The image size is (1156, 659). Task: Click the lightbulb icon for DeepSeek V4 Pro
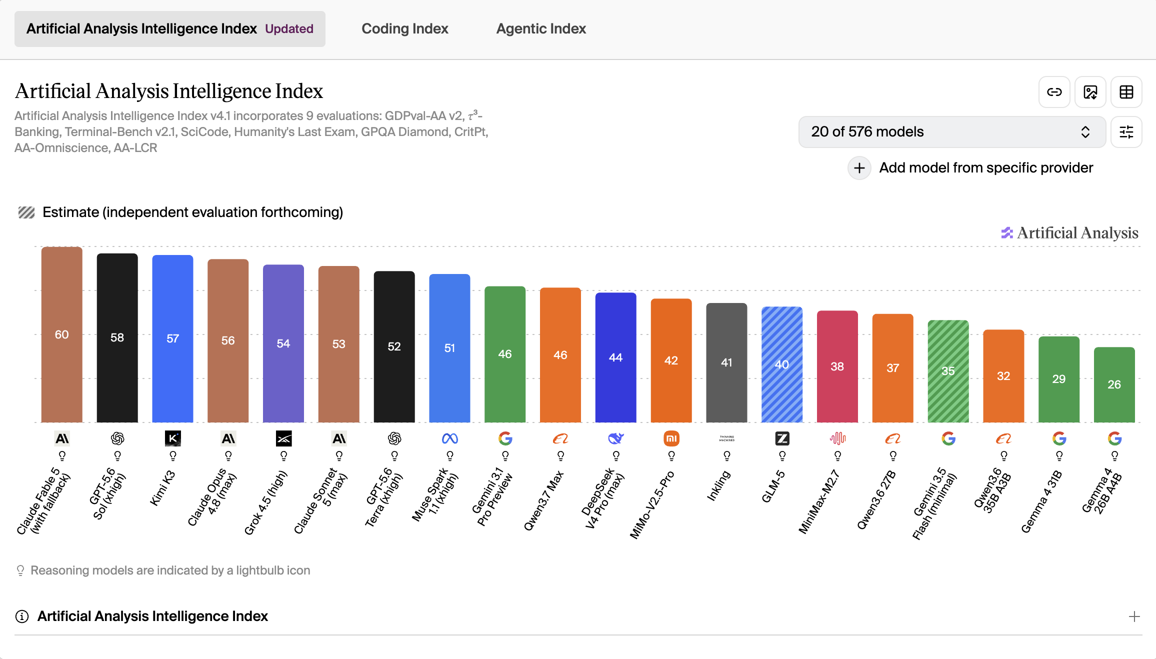(x=616, y=456)
